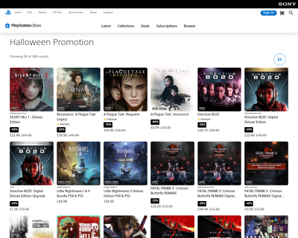Open Little Nightmares II Deluxe Edition cover

125,163
